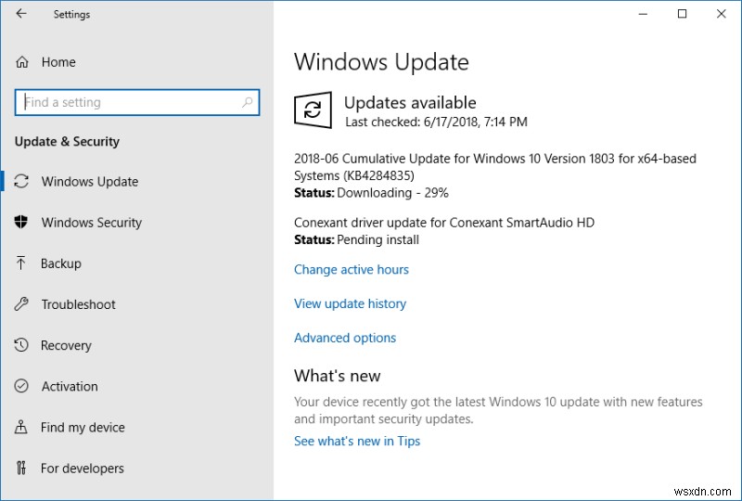Image resolution: width=742 pixels, height=501 pixels.
Task: Click the Updates available status text
Action: pyautogui.click(x=410, y=103)
